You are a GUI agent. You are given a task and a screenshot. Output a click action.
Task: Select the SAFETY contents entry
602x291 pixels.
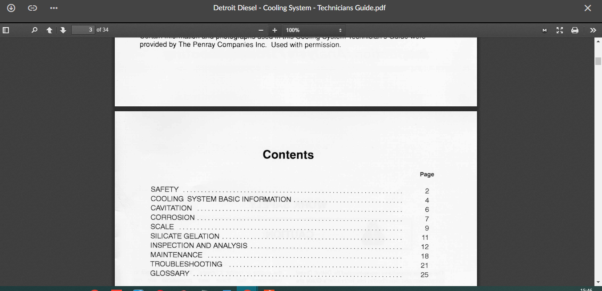pyautogui.click(x=165, y=190)
